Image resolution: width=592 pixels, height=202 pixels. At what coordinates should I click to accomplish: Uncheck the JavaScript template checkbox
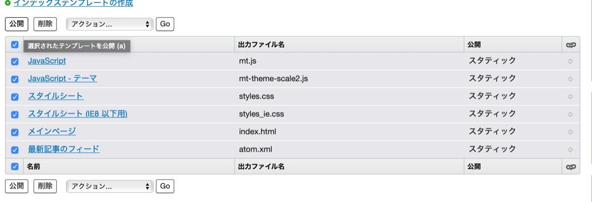[x=15, y=61]
